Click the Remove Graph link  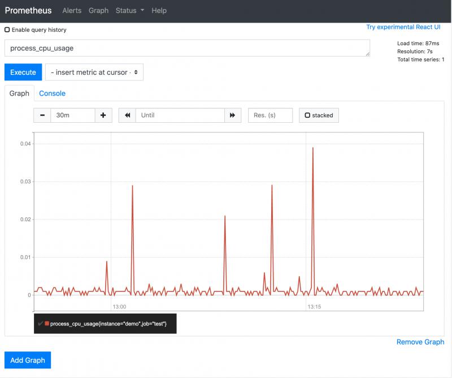pos(420,342)
